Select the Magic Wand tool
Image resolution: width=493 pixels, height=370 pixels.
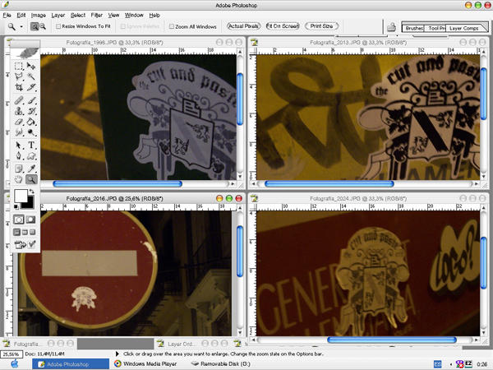click(31, 76)
